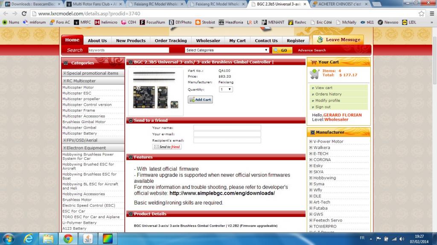Switch to Multi Rotor Fans Club browser tab
Image resolution: width=437 pixels, height=245 pixels.
tap(94, 4)
